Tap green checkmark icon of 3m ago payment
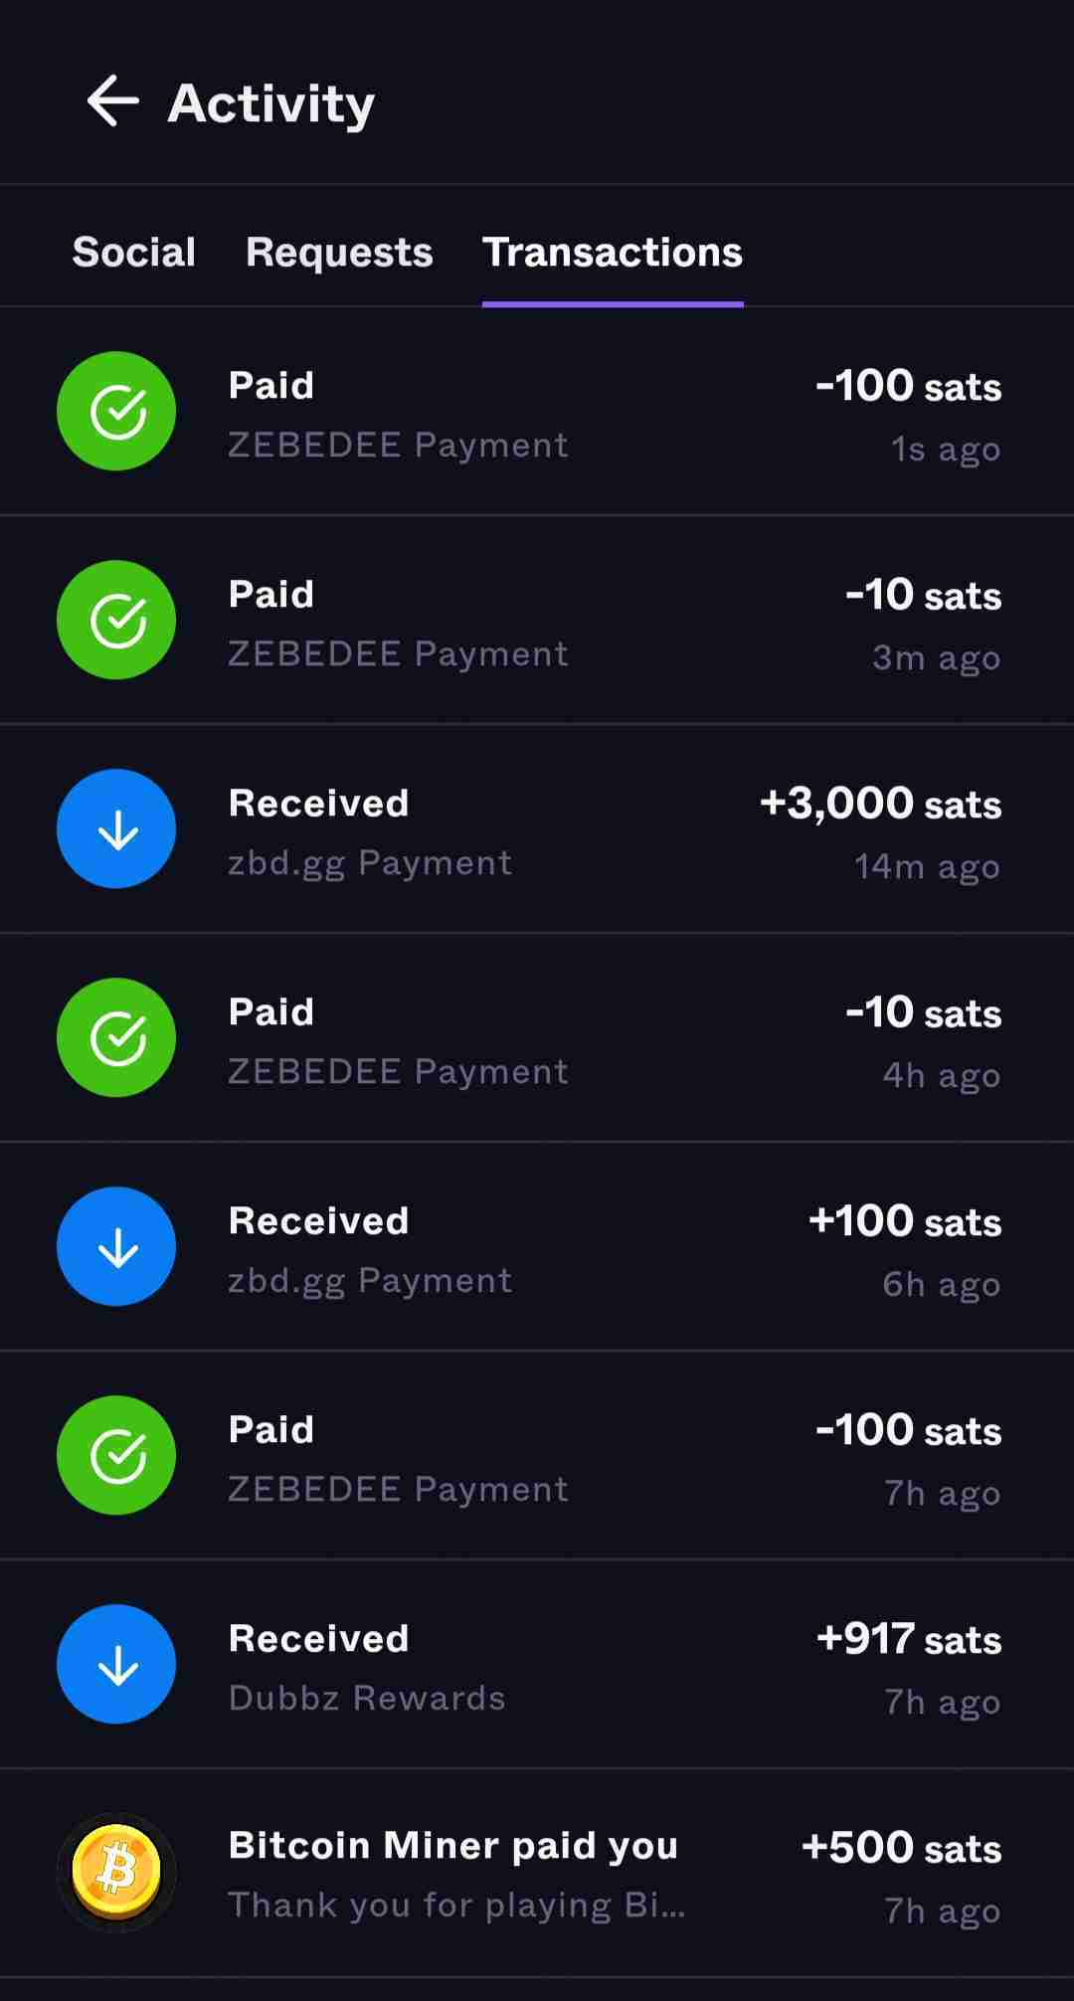1074x2001 pixels. click(116, 620)
